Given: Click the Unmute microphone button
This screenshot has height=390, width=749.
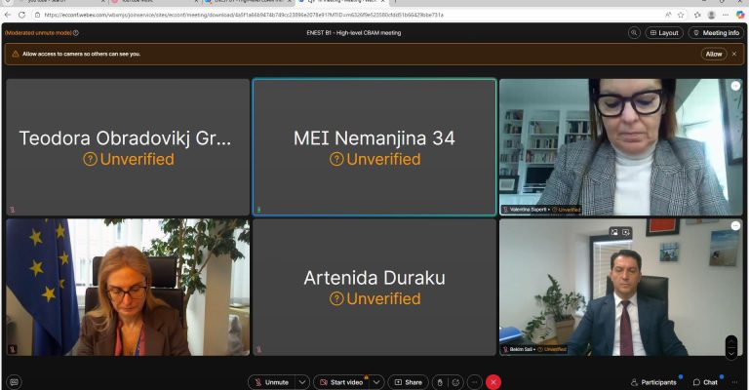Looking at the screenshot, I should (270, 382).
